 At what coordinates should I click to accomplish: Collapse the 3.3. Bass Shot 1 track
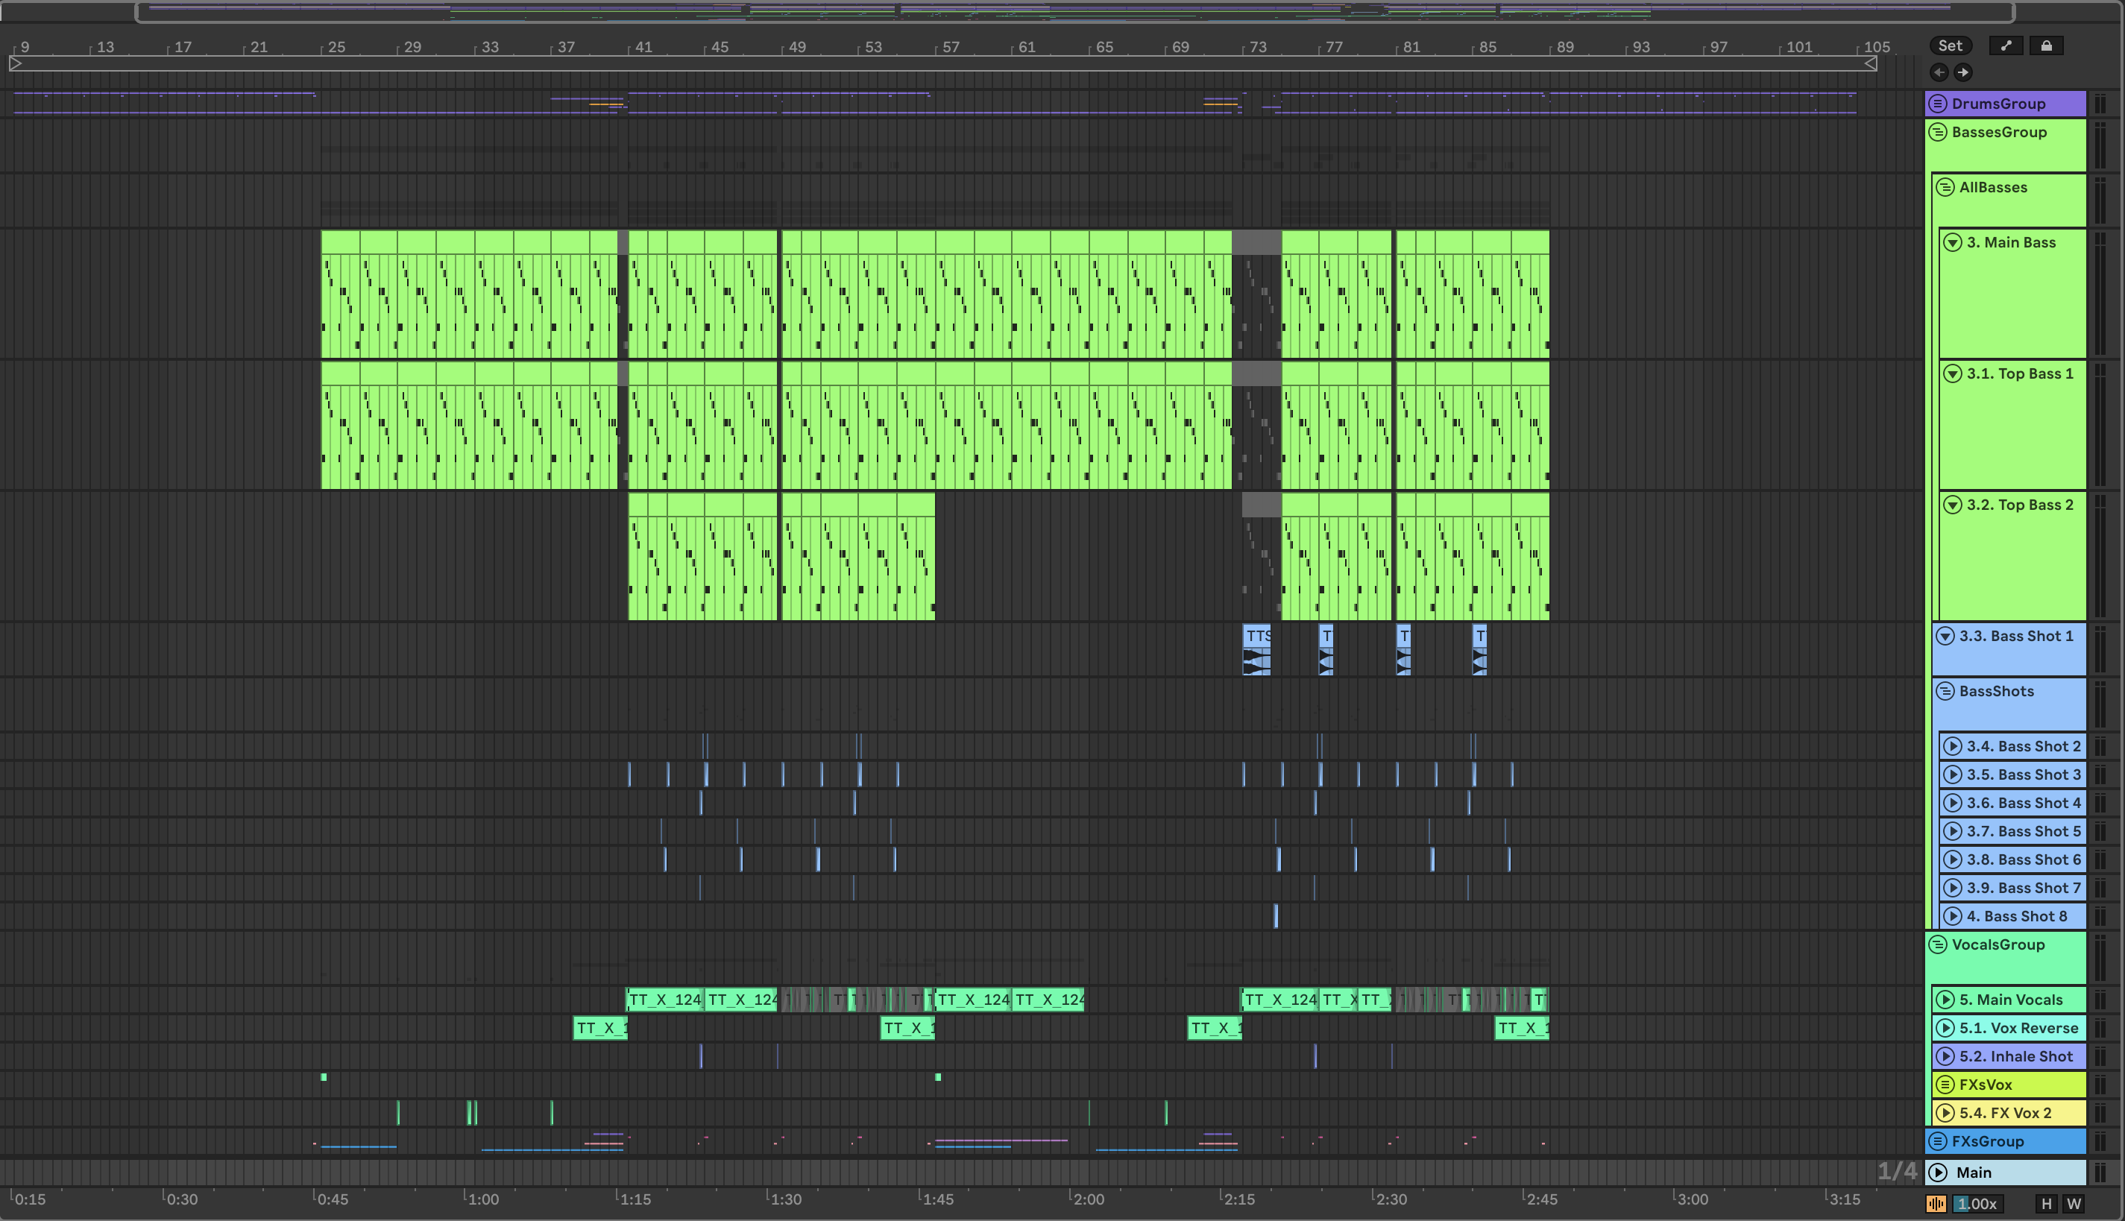click(1945, 637)
